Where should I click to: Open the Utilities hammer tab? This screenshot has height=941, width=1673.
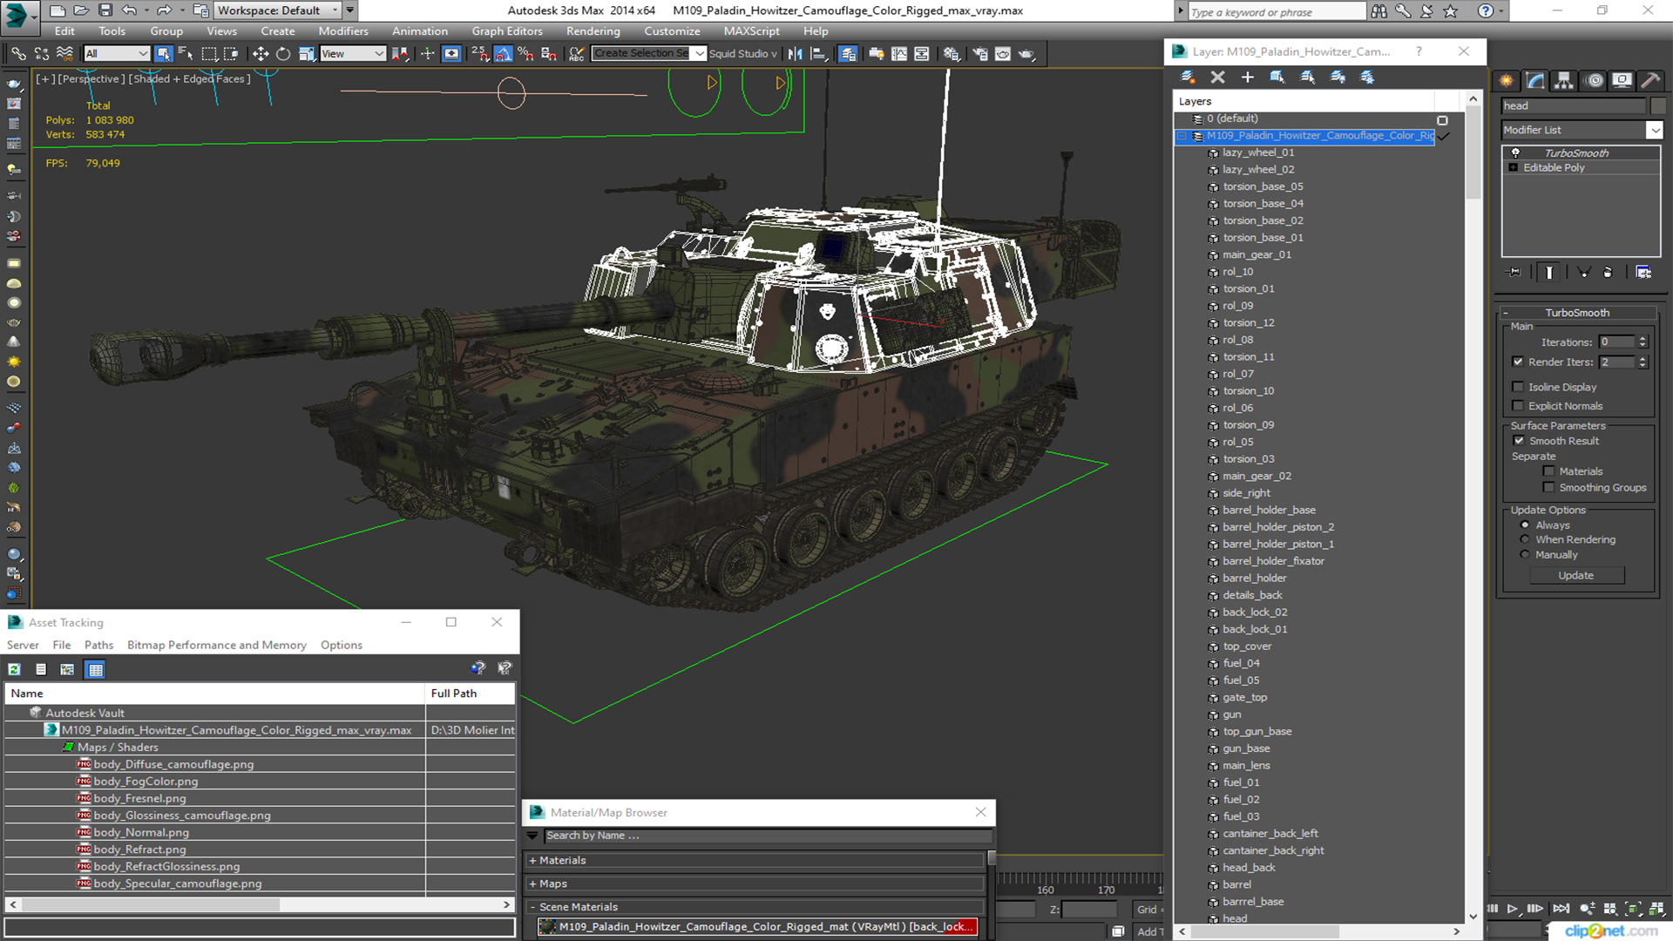click(1649, 81)
